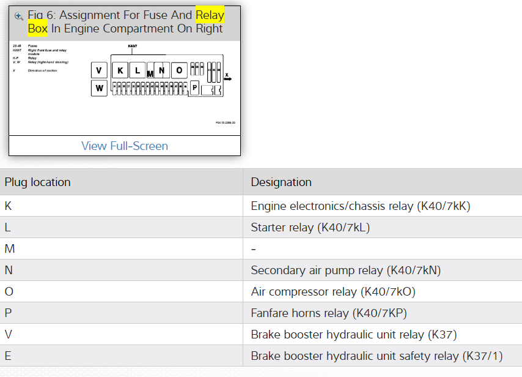The image size is (522, 377).
Task: Select Brake booster hydraulic unit relay (K37) cell
Action: coord(353,334)
